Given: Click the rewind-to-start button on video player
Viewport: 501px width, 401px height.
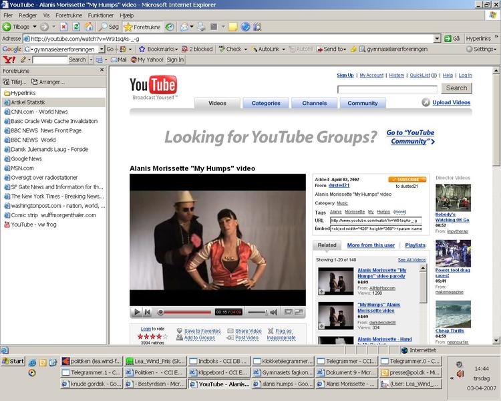Looking at the screenshot, I should (x=147, y=312).
